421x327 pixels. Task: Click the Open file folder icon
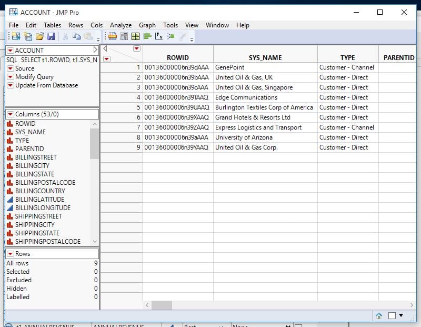tap(39, 36)
